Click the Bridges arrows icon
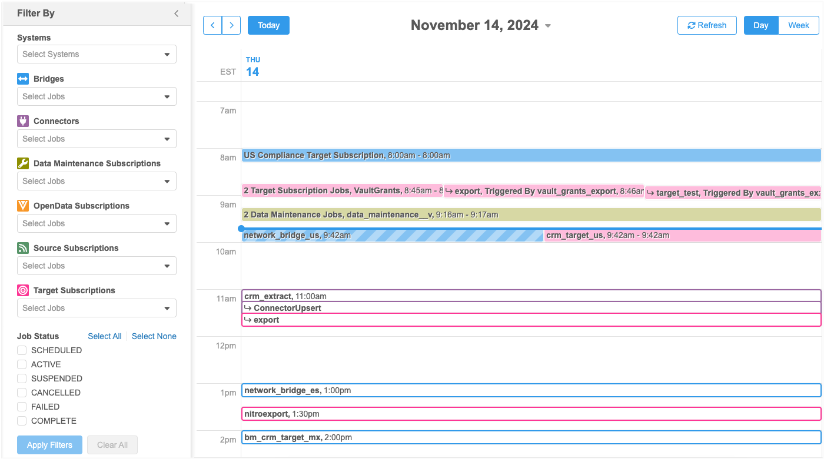Image resolution: width=824 pixels, height=459 pixels. [x=23, y=79]
